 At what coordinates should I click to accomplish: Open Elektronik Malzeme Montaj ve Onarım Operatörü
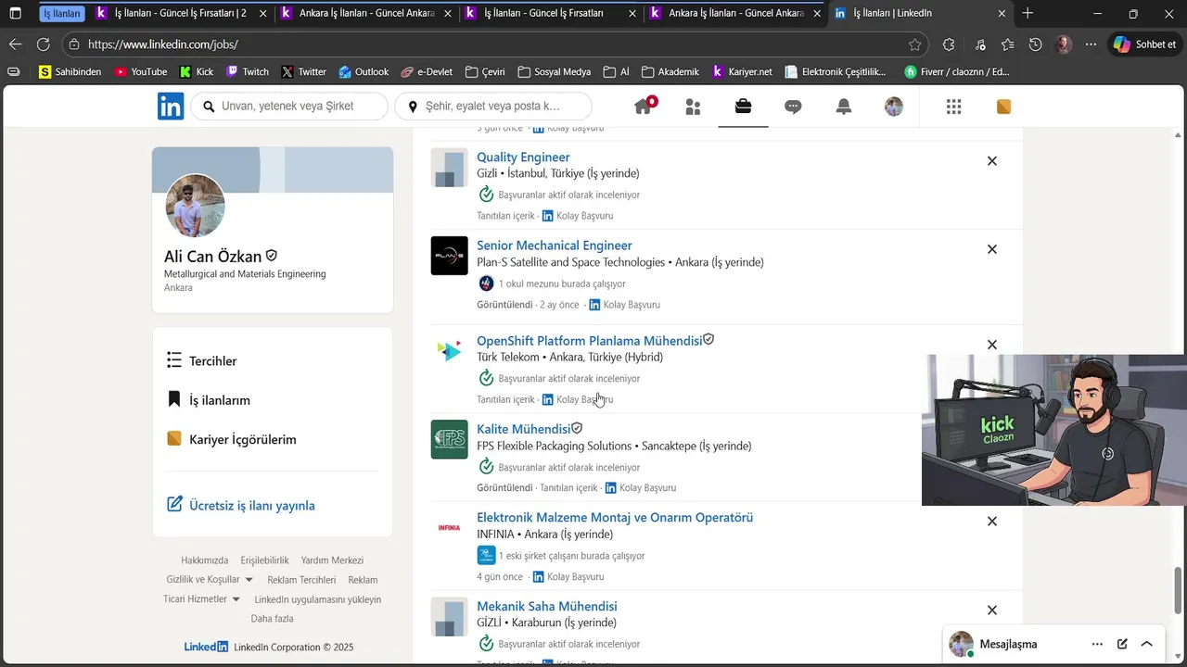(615, 518)
